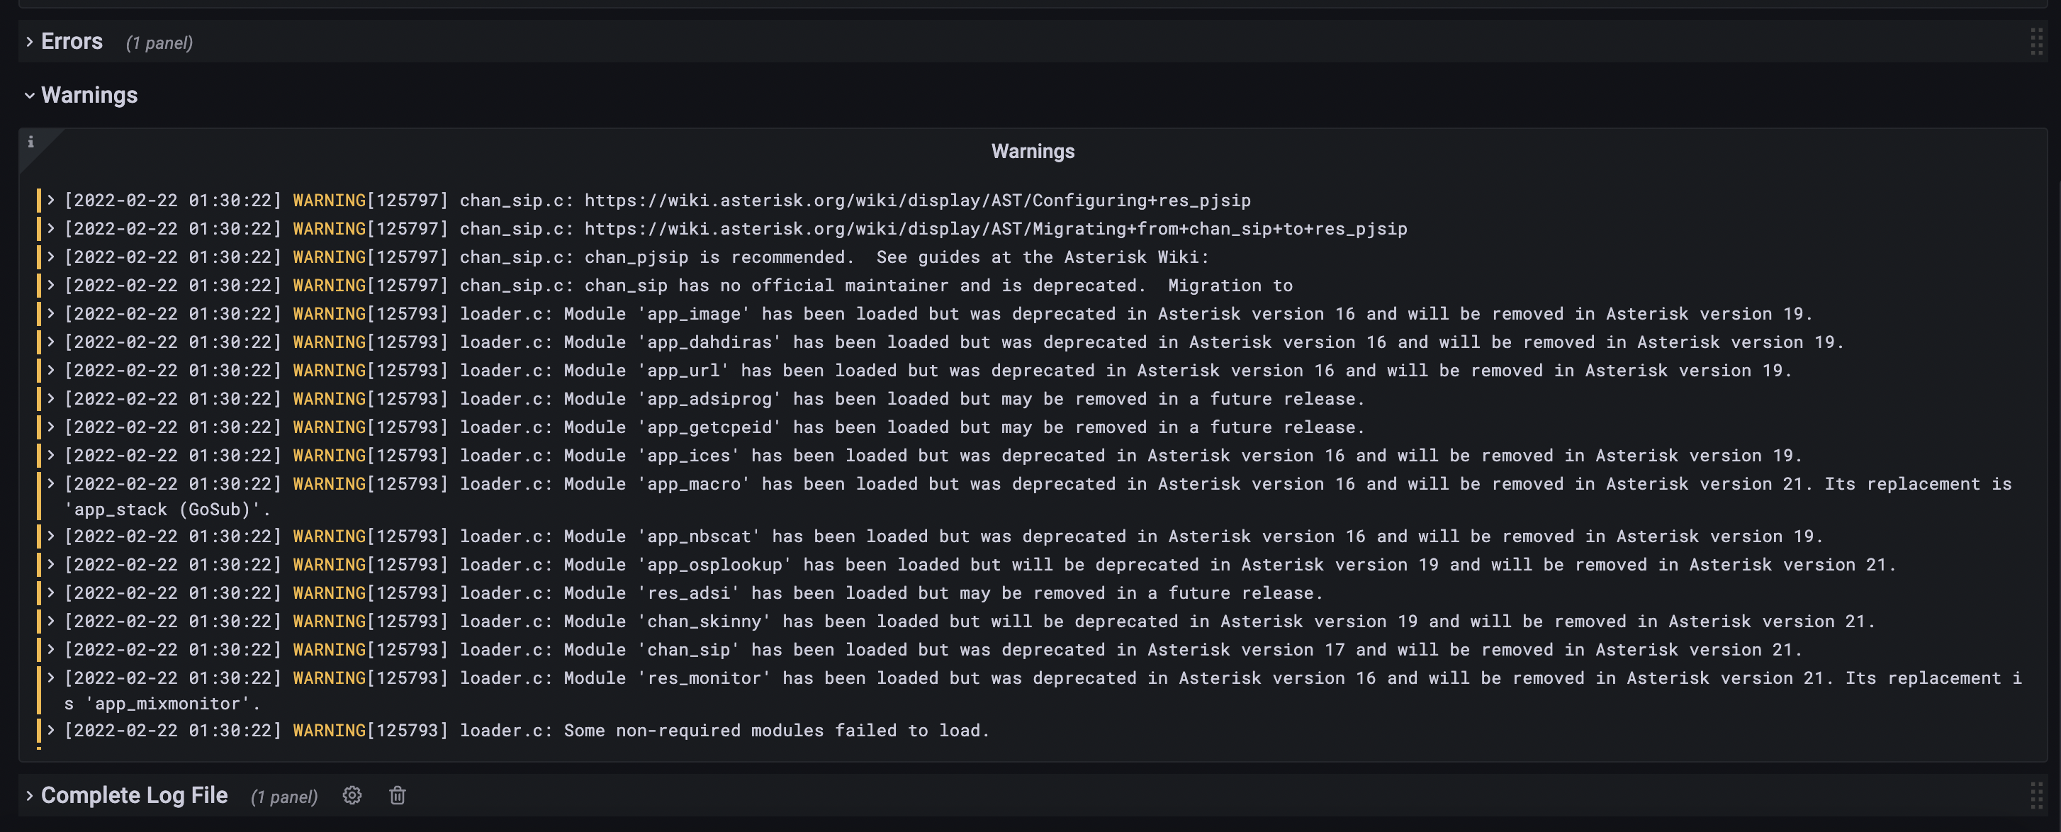The height and width of the screenshot is (832, 2061).
Task: Grab the drag handle on the Errors row
Action: click(x=2036, y=42)
